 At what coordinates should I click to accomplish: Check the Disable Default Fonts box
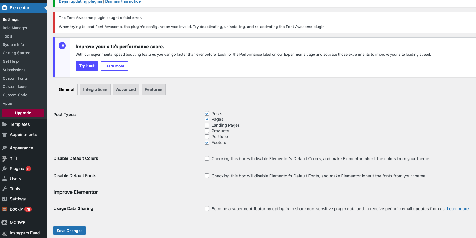point(207,176)
